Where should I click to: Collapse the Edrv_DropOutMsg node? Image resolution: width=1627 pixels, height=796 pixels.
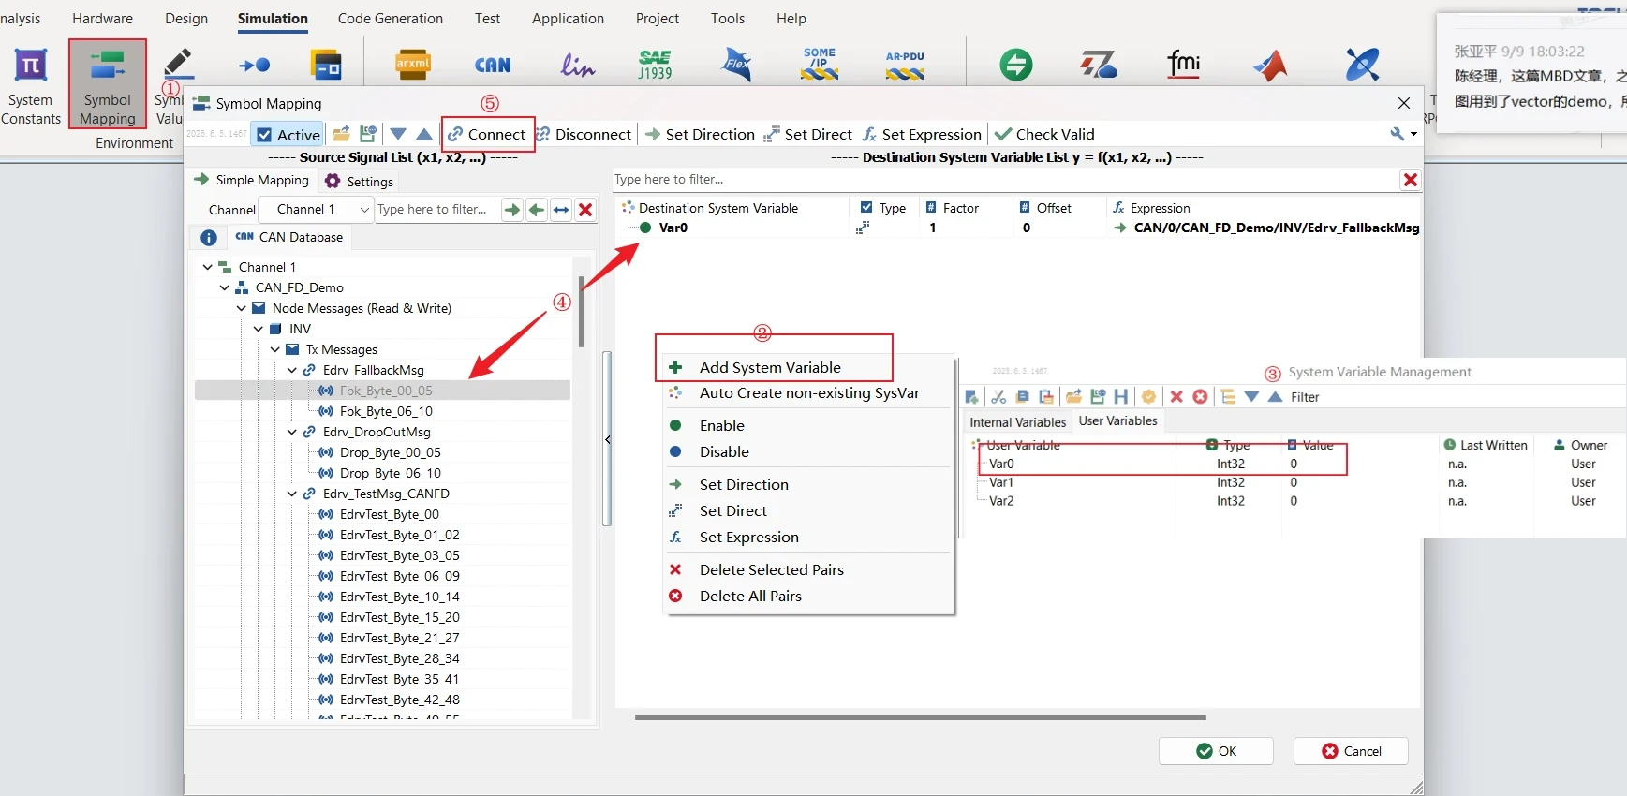pyautogui.click(x=291, y=432)
